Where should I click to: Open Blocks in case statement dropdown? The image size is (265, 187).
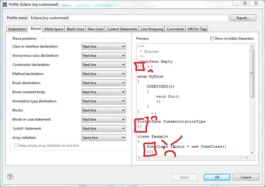coord(104,119)
